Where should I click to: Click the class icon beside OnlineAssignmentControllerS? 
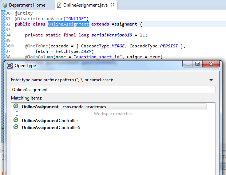pyautogui.click(x=16, y=127)
